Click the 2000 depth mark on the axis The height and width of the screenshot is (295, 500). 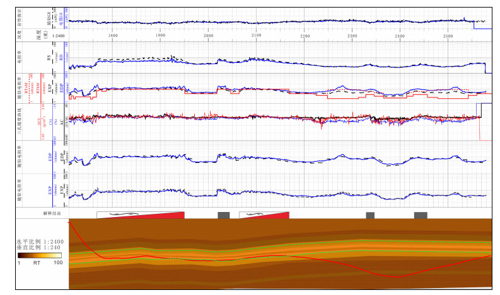coord(209,36)
